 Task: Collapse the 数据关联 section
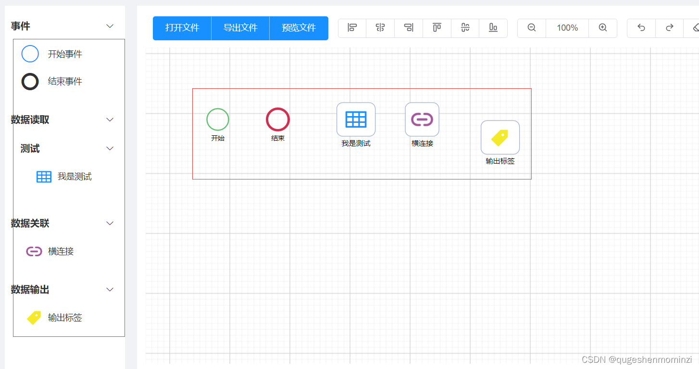[110, 223]
